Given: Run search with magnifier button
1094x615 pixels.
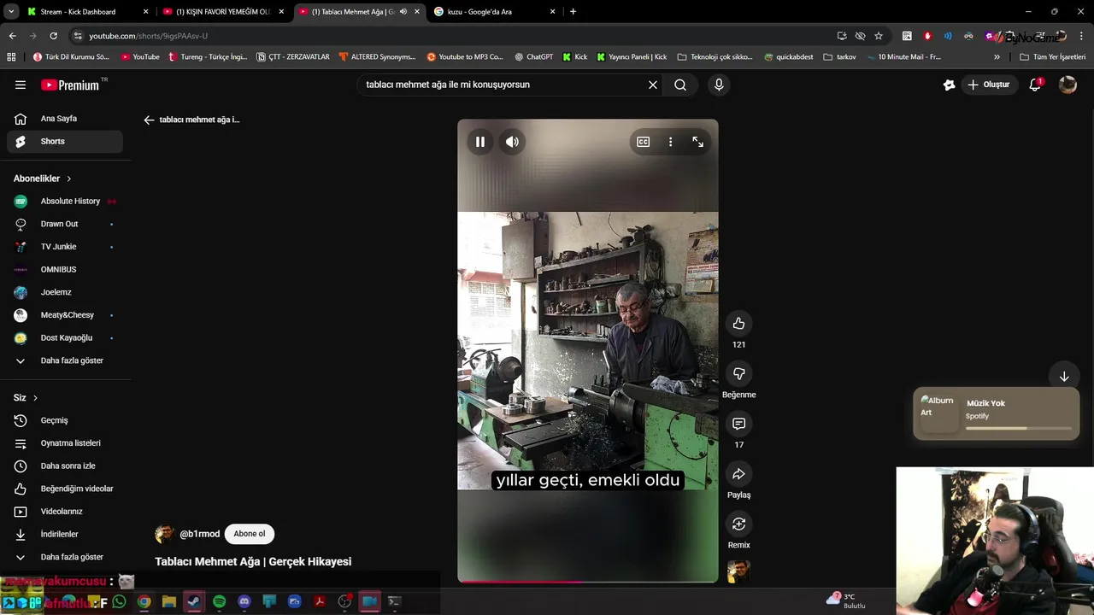Looking at the screenshot, I should point(680,85).
